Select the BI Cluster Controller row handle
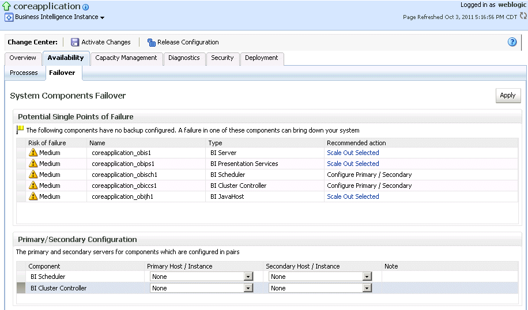The image size is (528, 310). pos(21,288)
